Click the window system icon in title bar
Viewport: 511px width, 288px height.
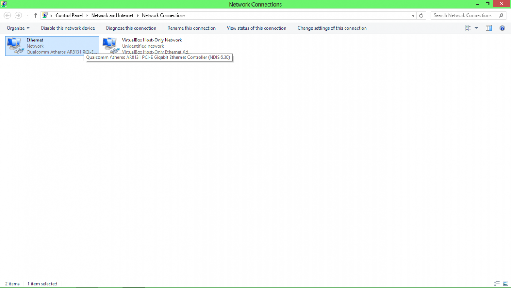tap(4, 4)
